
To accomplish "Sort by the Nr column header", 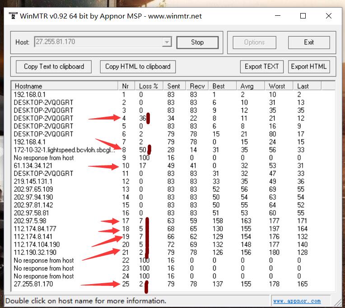I will pyautogui.click(x=126, y=86).
